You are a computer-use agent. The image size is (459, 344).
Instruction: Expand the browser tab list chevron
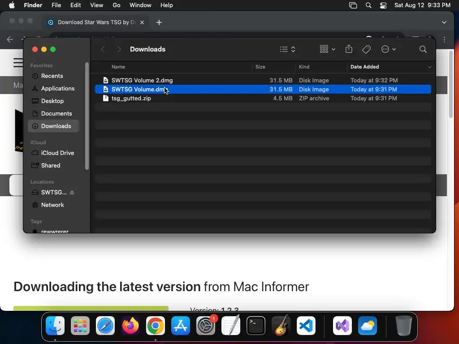[444, 22]
